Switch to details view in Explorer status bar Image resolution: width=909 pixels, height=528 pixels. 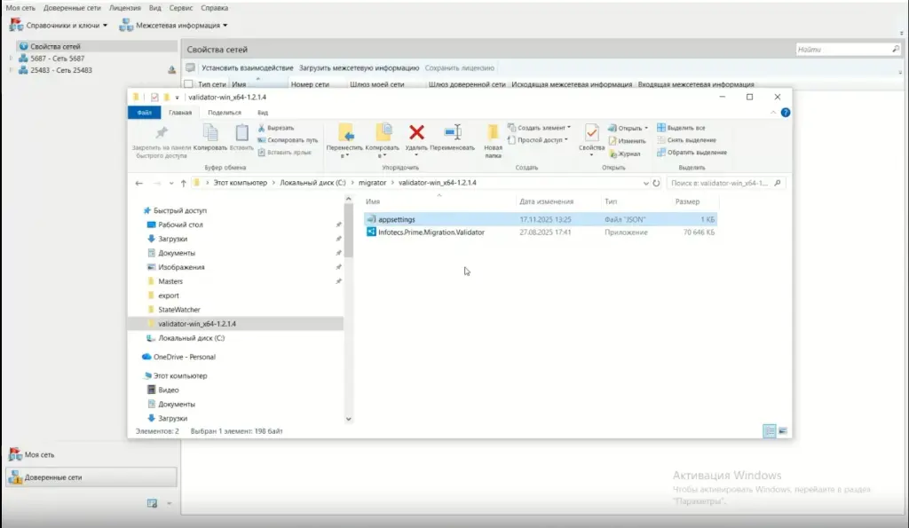(x=769, y=430)
